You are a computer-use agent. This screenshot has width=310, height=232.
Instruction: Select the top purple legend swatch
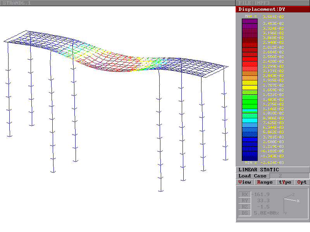pyautogui.click(x=250, y=21)
